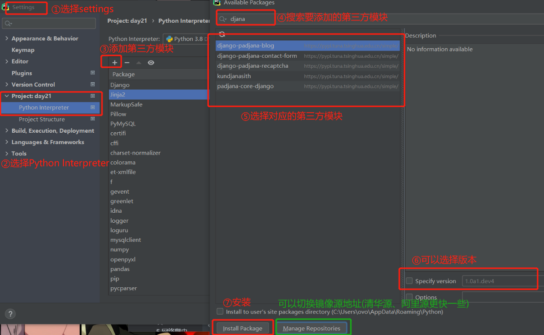
Task: Click the Package column header
Action: 159,75
